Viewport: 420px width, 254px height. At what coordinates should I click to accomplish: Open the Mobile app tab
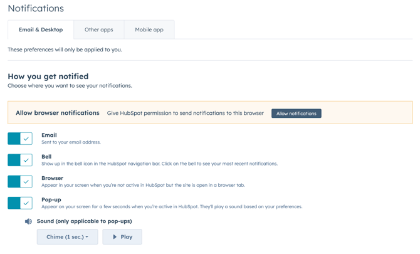click(149, 29)
